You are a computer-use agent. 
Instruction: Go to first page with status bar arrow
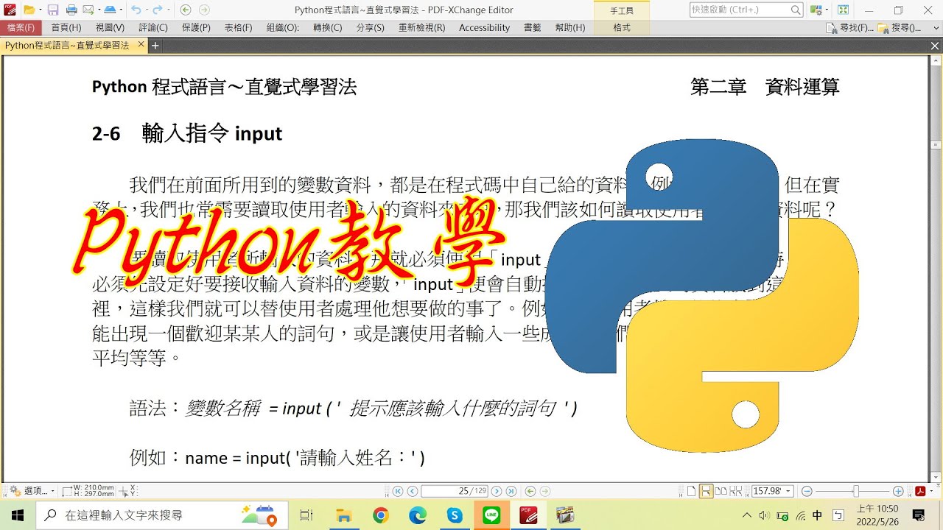pos(398,491)
